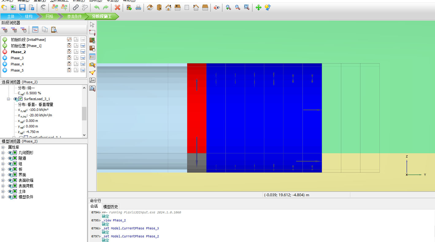Click the rectangle marquee selection tool
This screenshot has width=435, height=242.
92,32
